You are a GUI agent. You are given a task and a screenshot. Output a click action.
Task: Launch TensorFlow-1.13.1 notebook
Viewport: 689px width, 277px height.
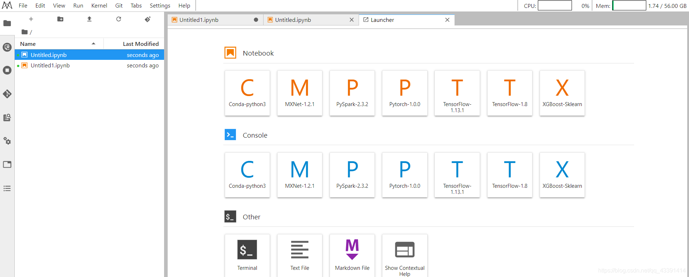pos(457,93)
